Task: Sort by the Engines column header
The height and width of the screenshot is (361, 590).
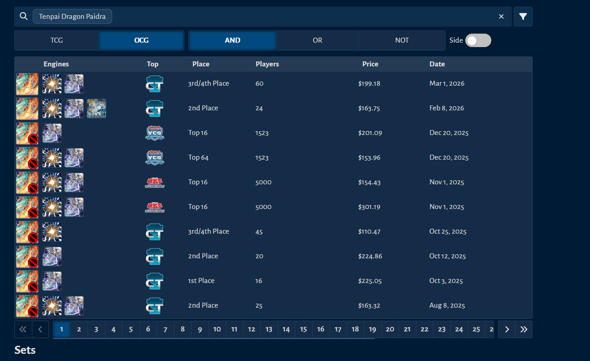Action: 56,64
